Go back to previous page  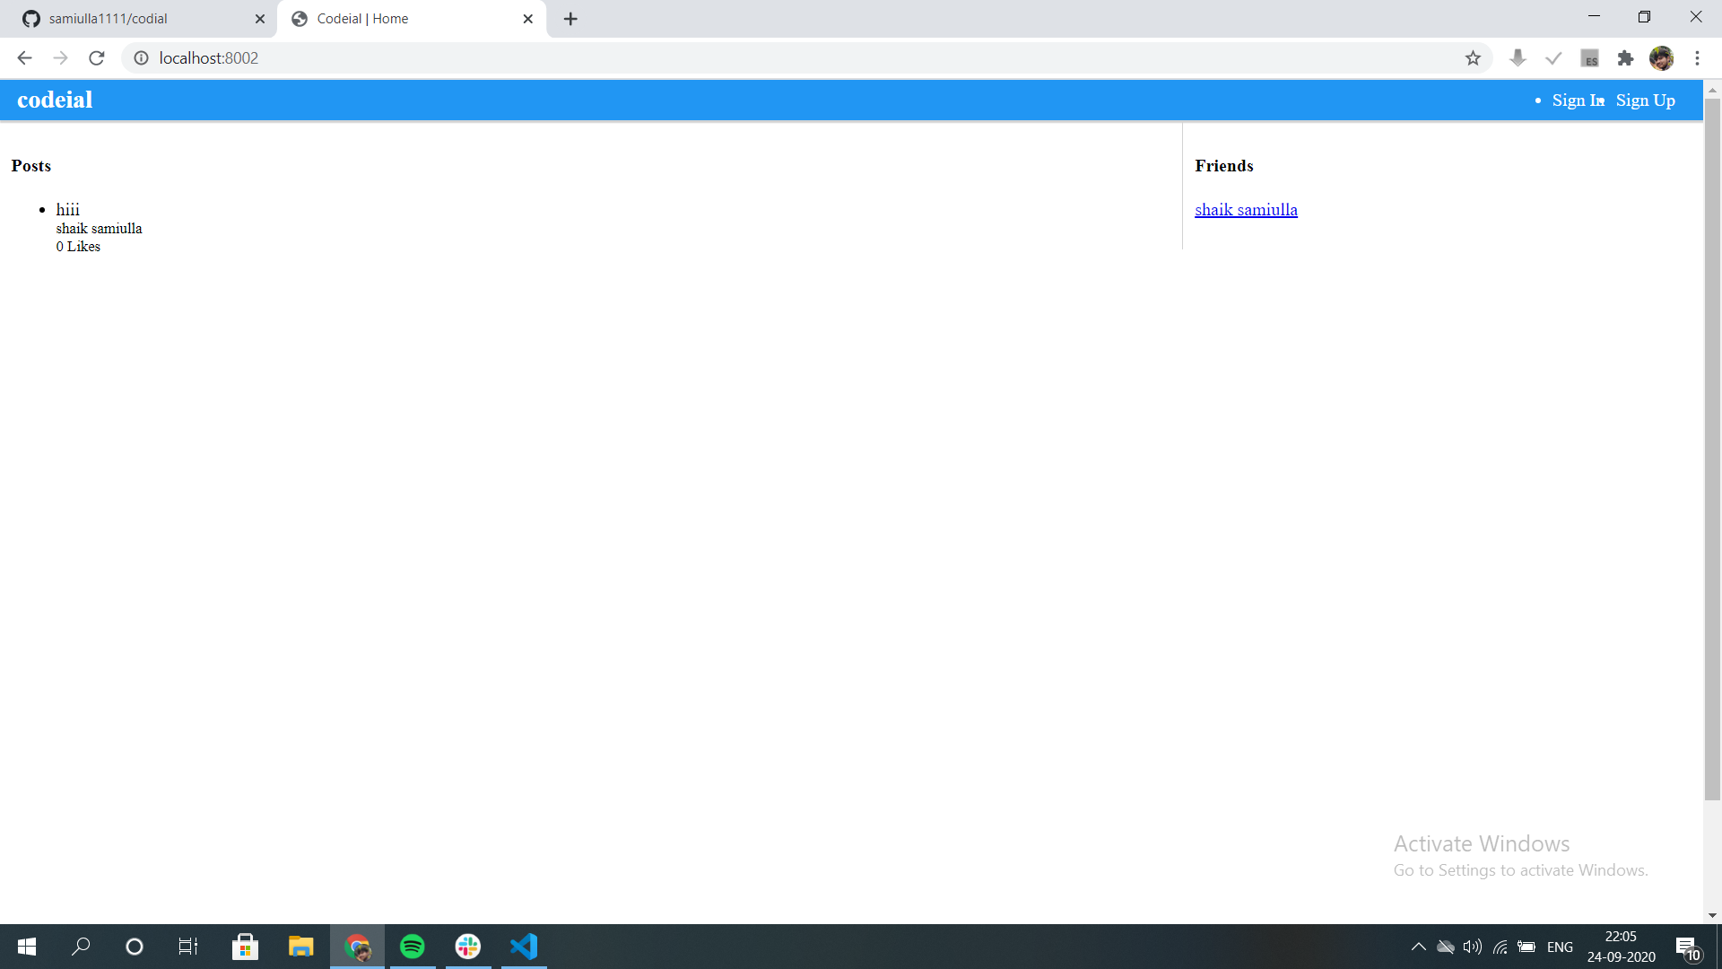click(24, 58)
